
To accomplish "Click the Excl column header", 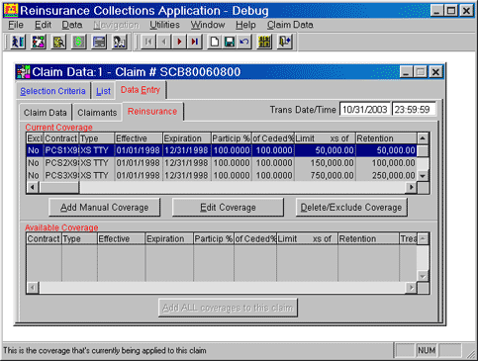I will click(x=35, y=138).
